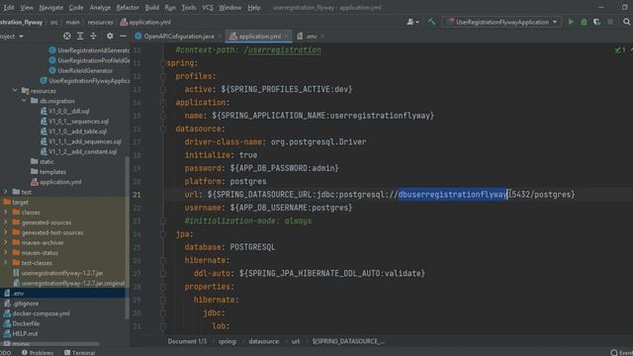Collapse the resources folder
Viewport: 633px width, 356px height.
pyautogui.click(x=15, y=91)
